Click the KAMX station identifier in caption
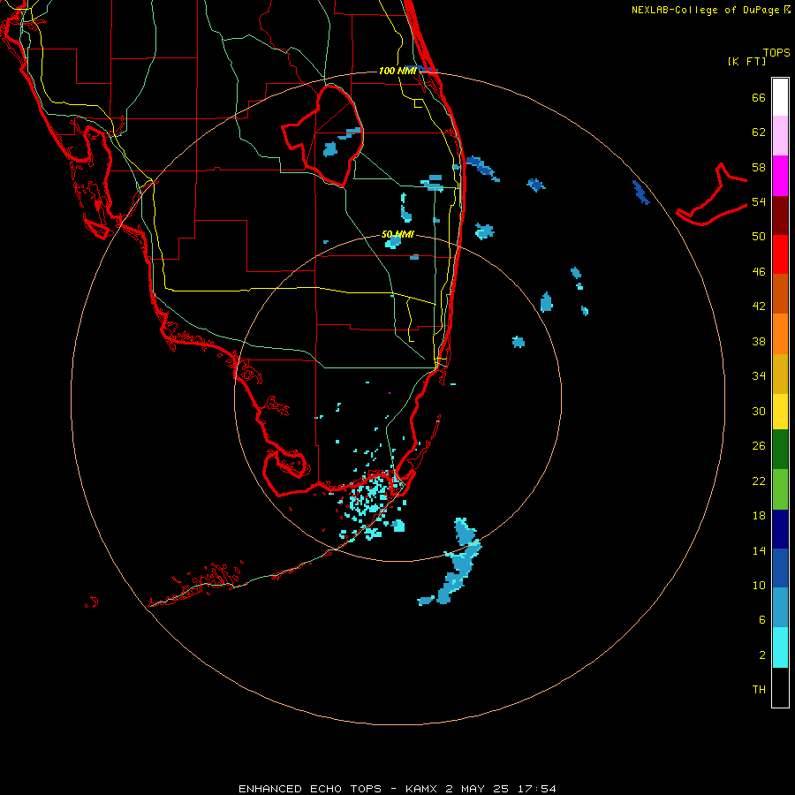The width and height of the screenshot is (795, 795). point(423,789)
